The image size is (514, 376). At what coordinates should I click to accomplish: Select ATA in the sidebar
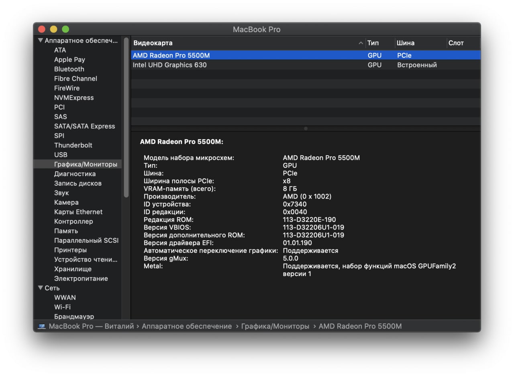pos(60,50)
